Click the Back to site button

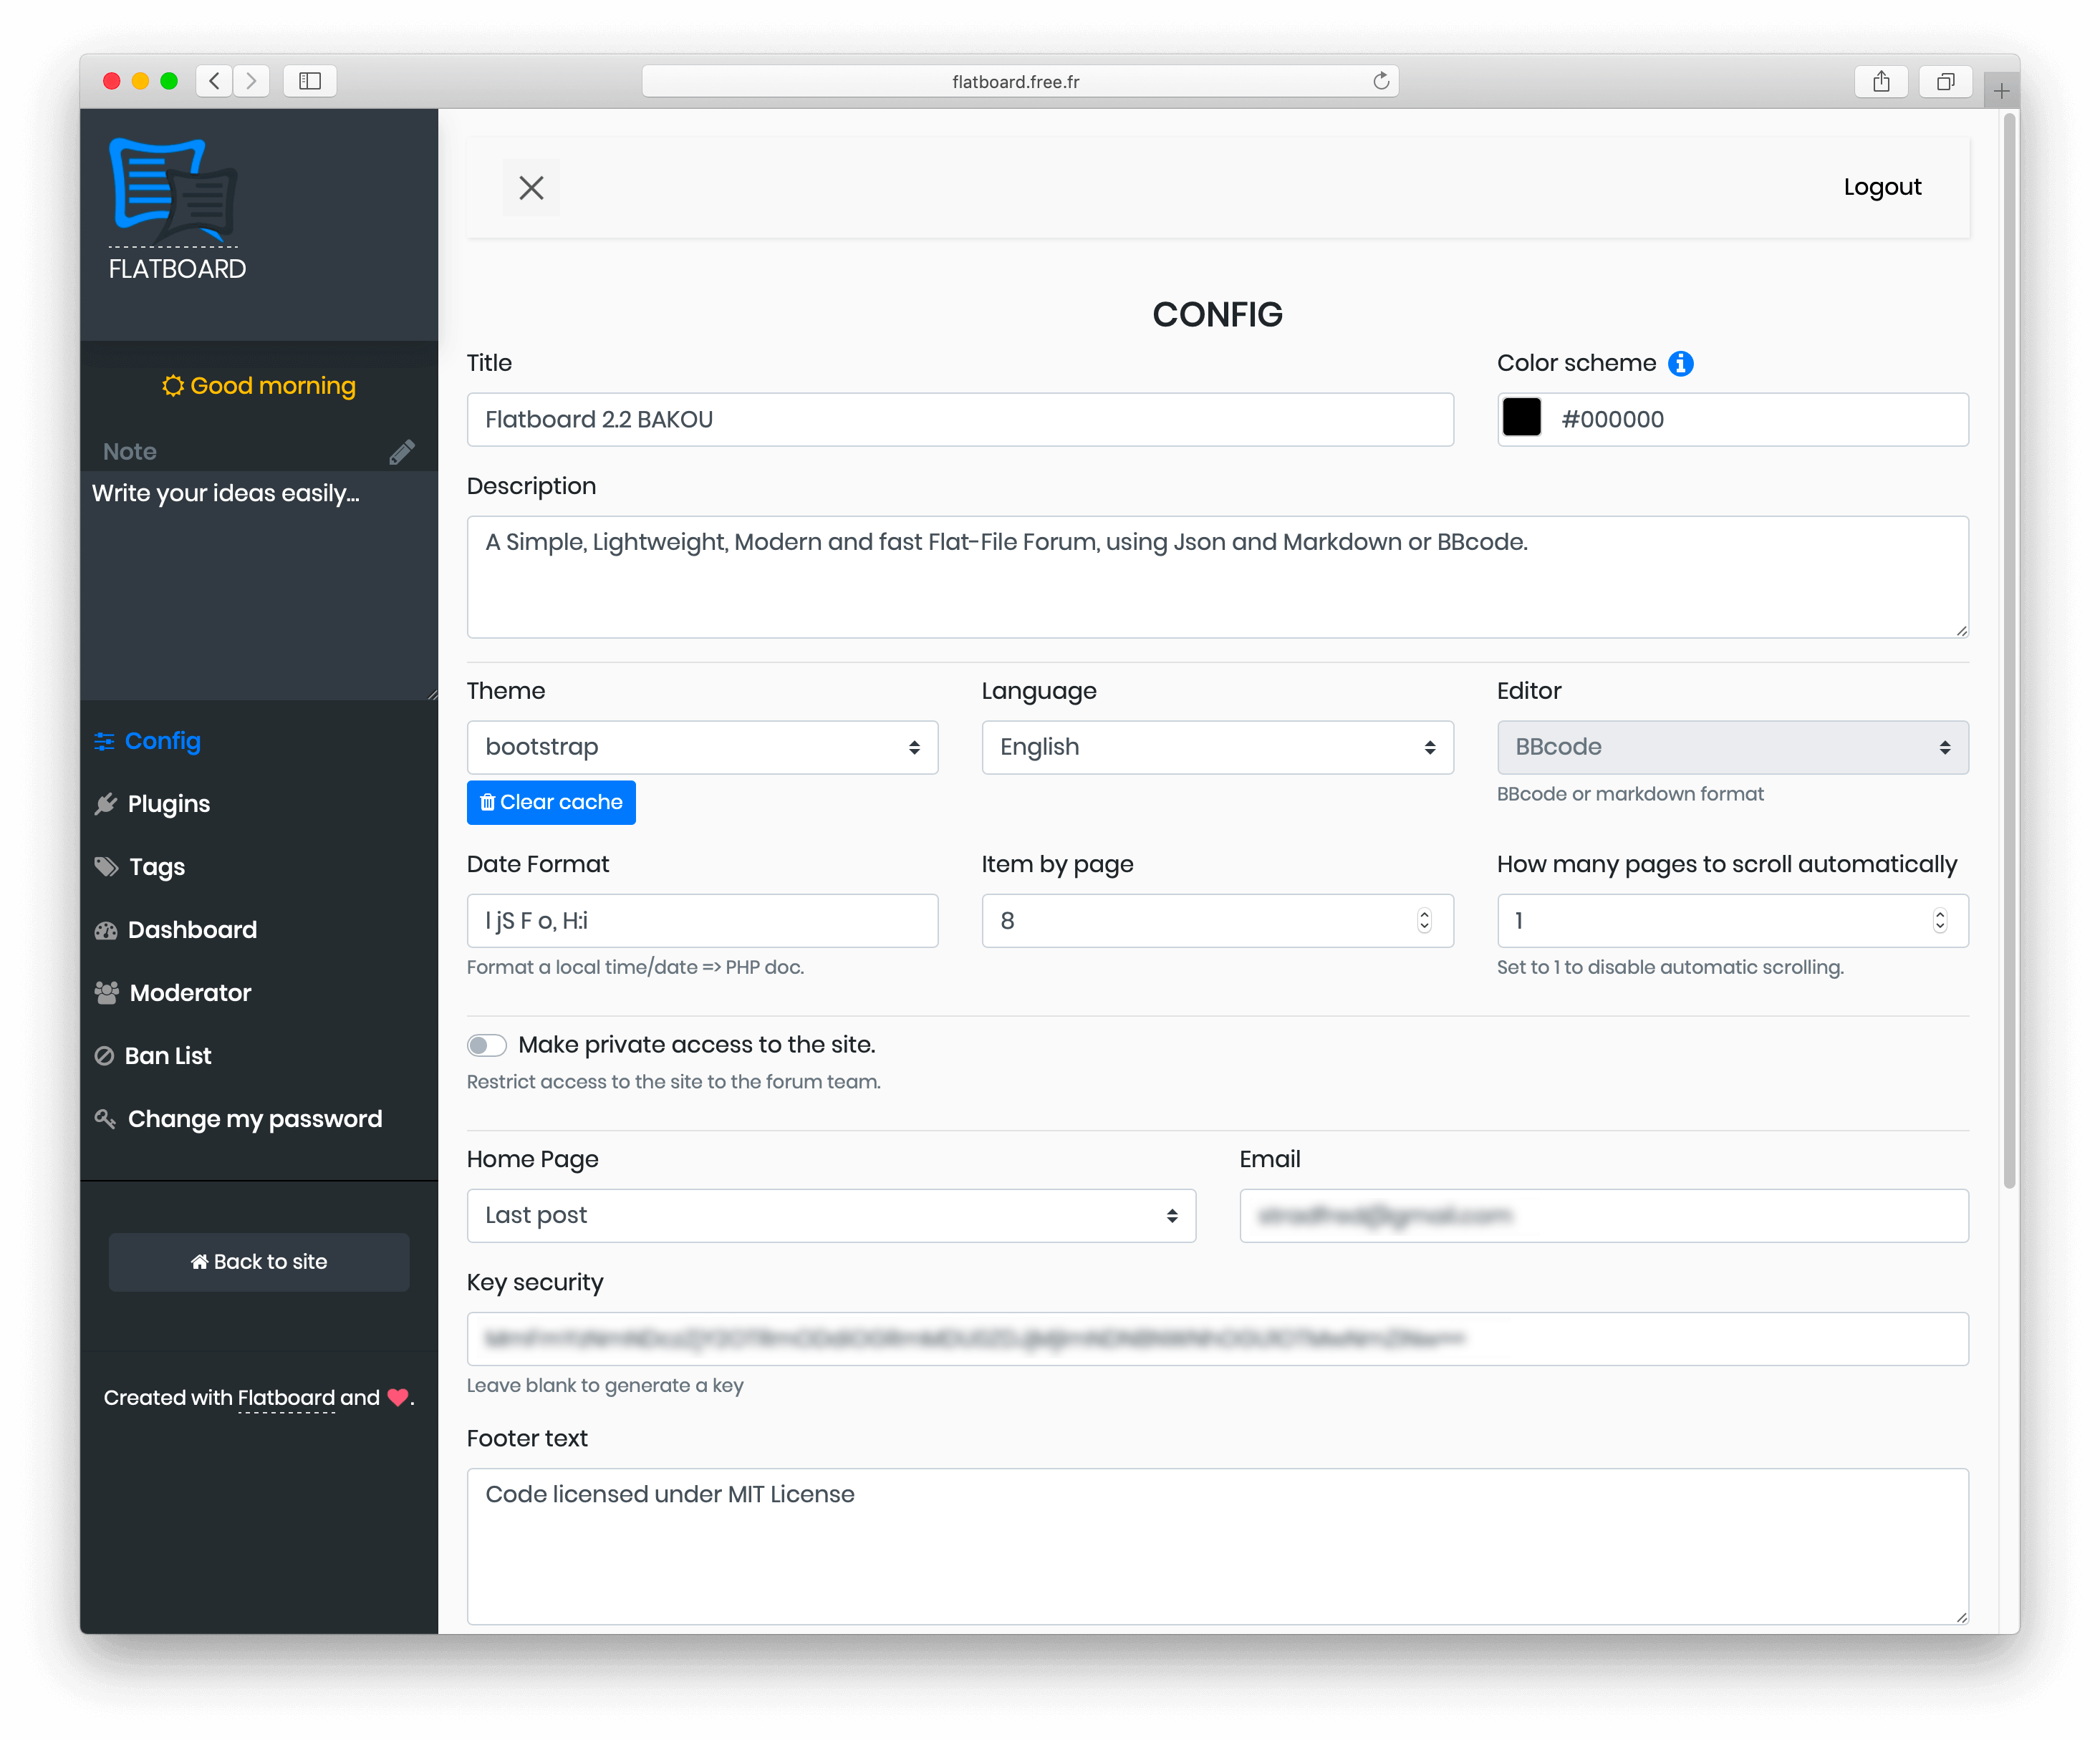[259, 1262]
